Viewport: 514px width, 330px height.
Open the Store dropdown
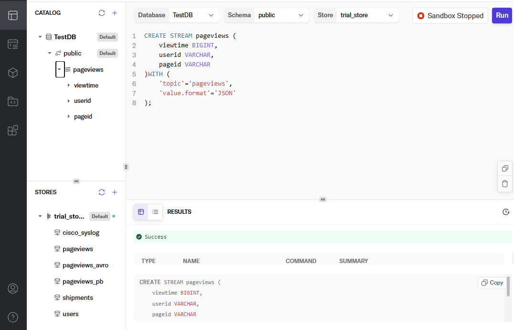click(367, 15)
